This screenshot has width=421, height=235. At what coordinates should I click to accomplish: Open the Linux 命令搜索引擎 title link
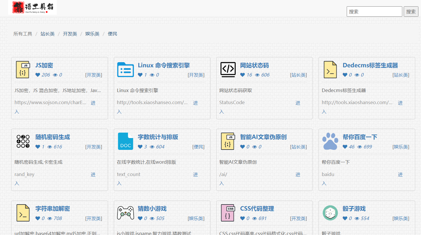click(164, 65)
